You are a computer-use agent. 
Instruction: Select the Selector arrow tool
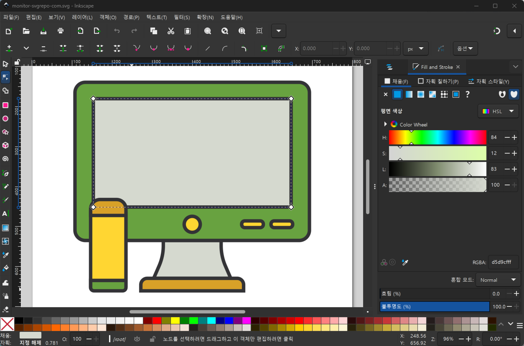[5, 64]
